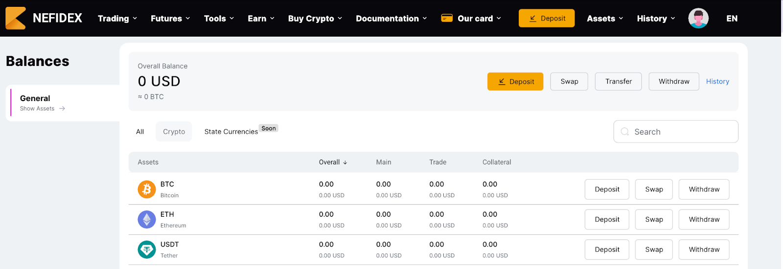Click the Main column header

click(384, 163)
